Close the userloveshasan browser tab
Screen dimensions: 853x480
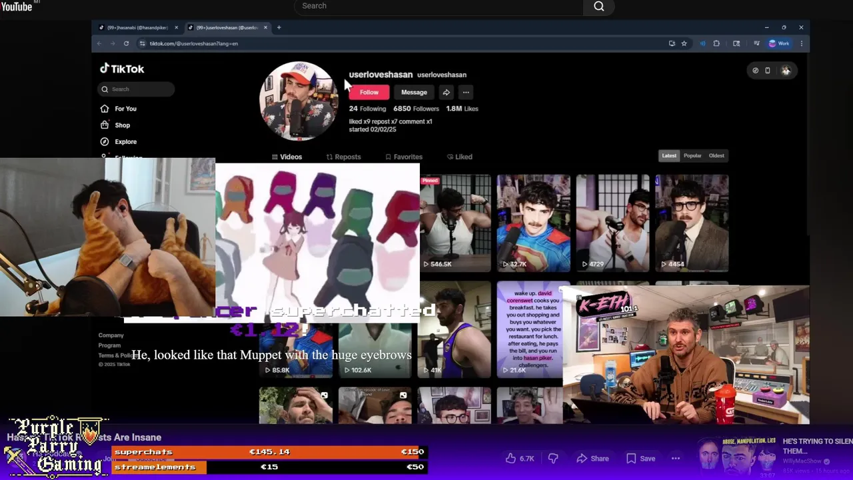point(265,27)
